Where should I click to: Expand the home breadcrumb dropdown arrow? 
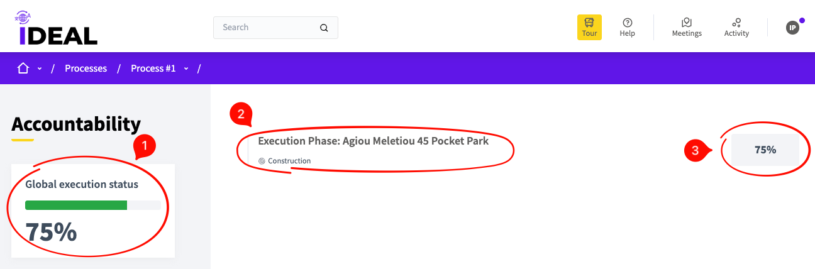click(40, 69)
